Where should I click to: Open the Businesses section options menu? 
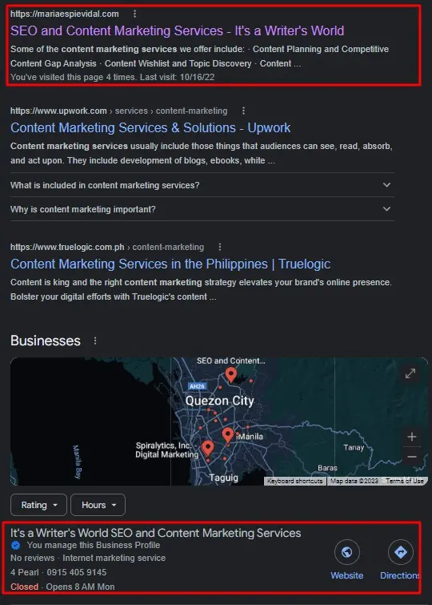coord(95,341)
